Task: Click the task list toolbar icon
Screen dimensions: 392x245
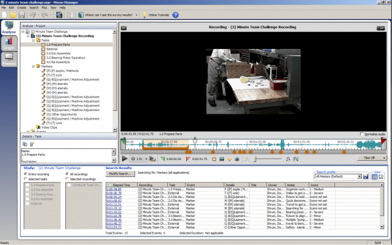Action: [71, 15]
